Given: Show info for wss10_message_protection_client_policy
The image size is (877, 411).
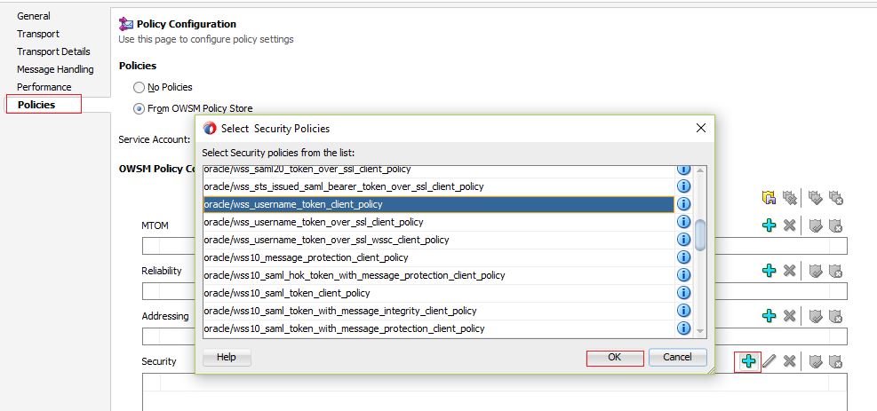Looking at the screenshot, I should pos(683,257).
